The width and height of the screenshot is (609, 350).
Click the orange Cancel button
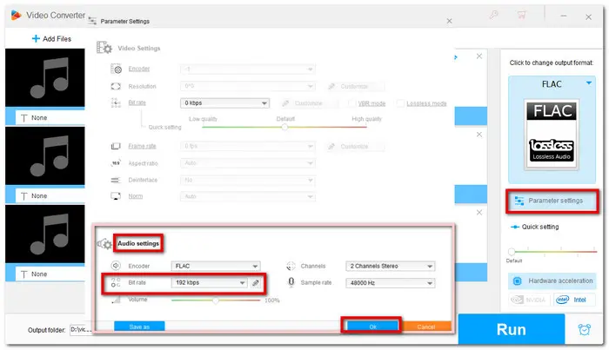[426, 327]
